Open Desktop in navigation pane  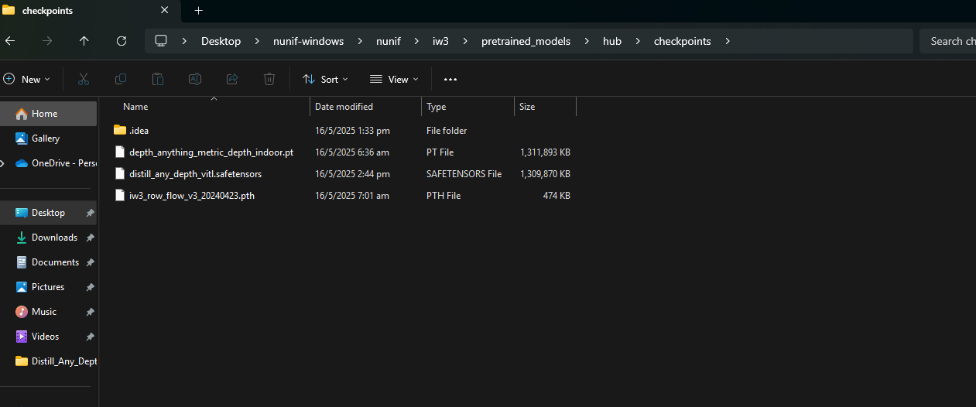coord(48,213)
